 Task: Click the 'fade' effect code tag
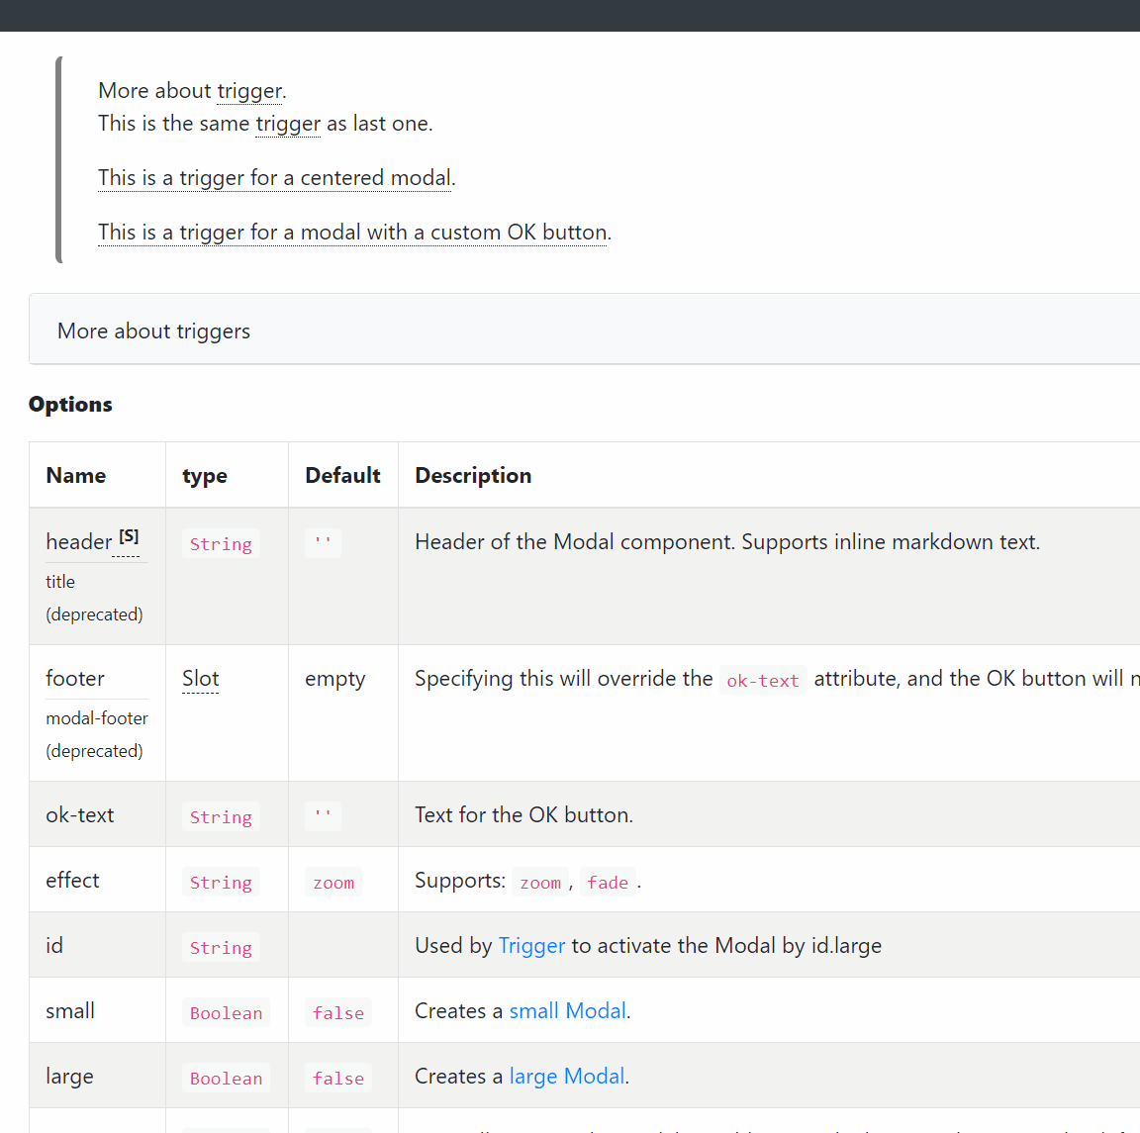pos(607,882)
